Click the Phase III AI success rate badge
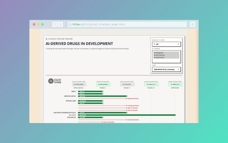 (151, 84)
